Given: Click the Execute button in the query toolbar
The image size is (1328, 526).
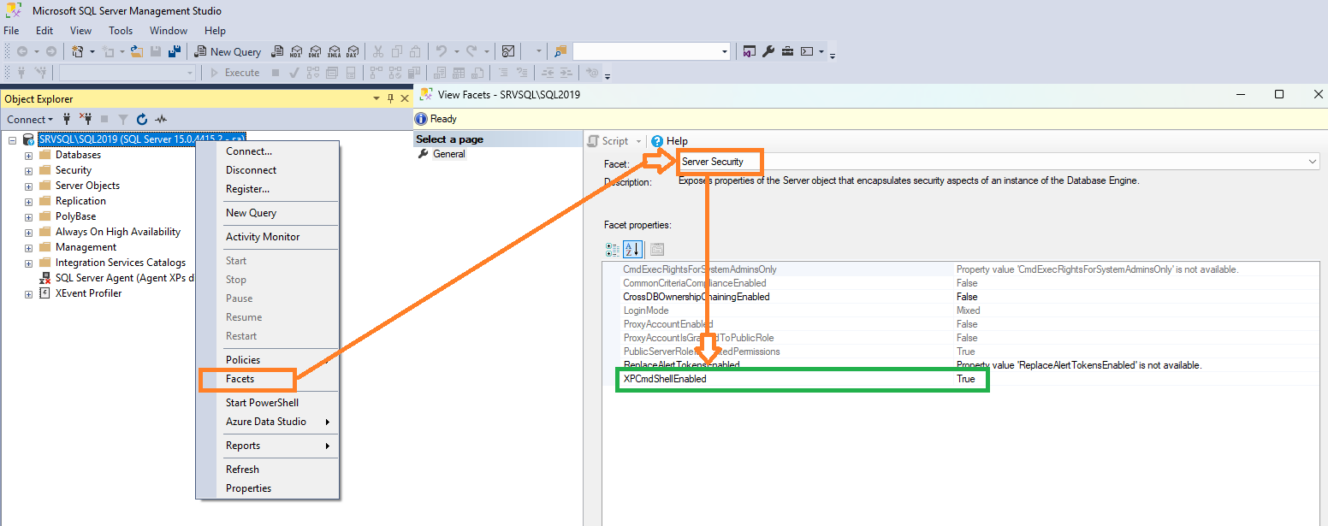Looking at the screenshot, I should click(x=235, y=73).
